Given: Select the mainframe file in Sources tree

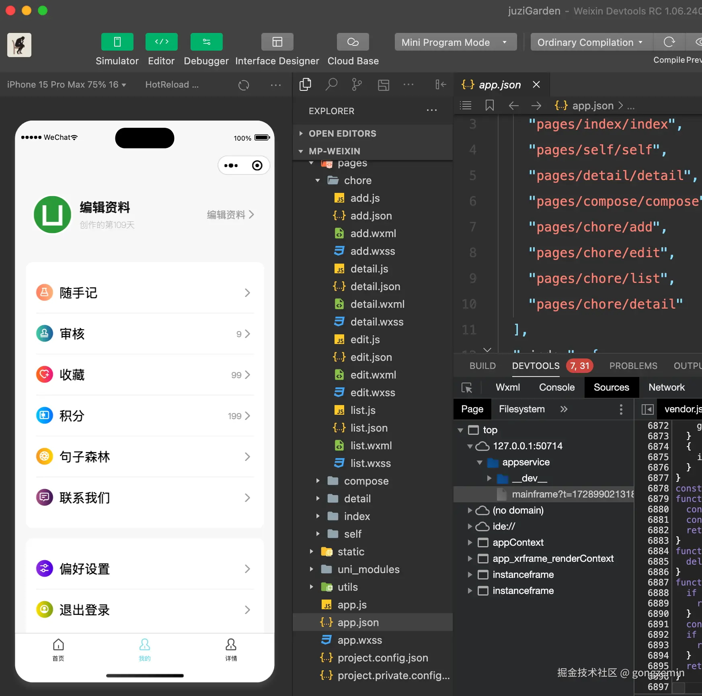Looking at the screenshot, I should pyautogui.click(x=544, y=494).
